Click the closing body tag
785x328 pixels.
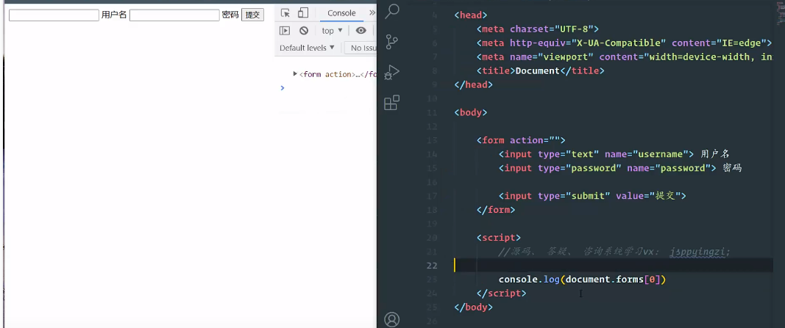(x=474, y=307)
